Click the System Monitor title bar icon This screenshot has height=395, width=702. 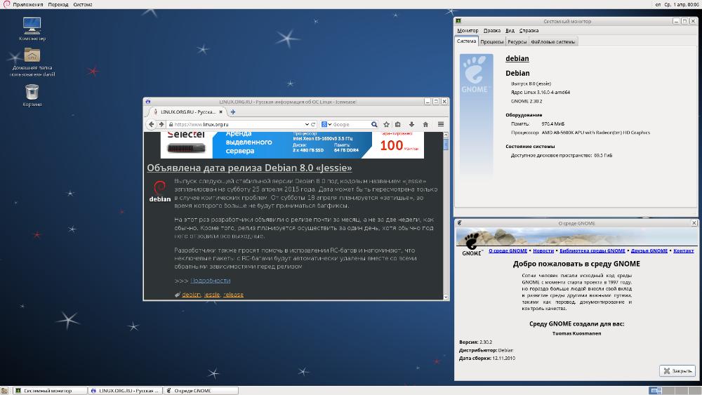click(458, 21)
